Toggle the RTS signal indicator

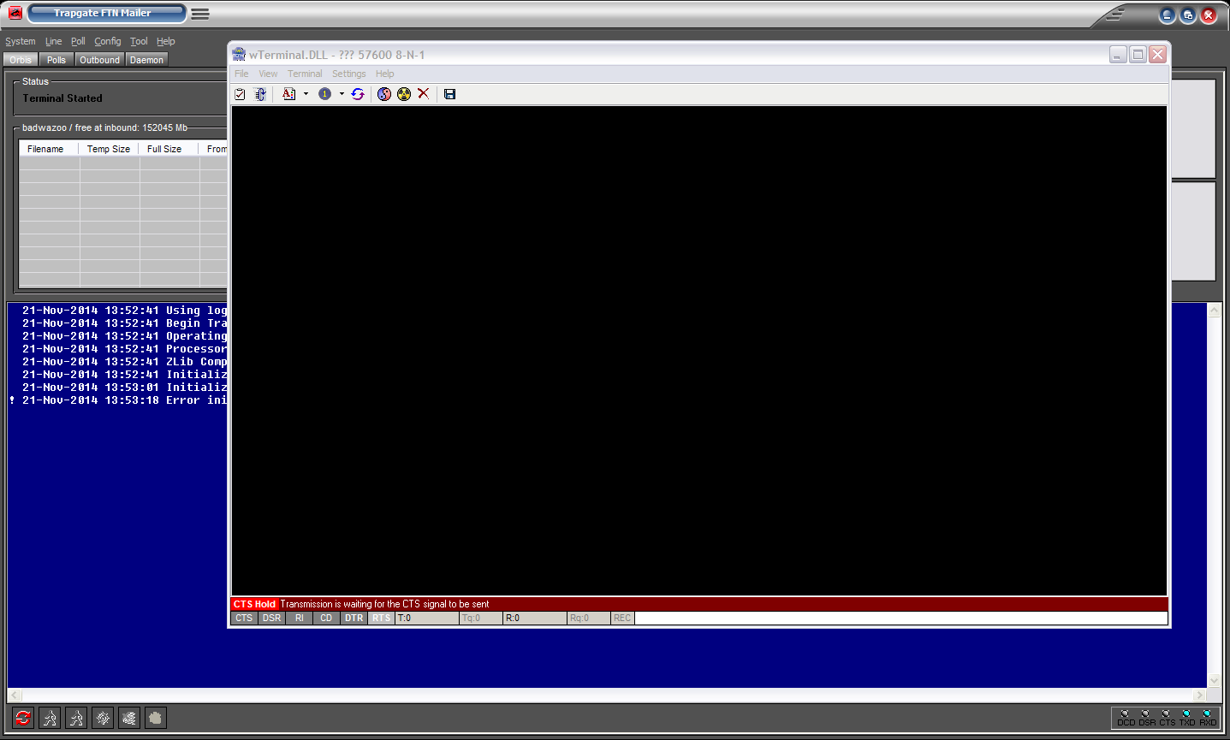pos(380,618)
